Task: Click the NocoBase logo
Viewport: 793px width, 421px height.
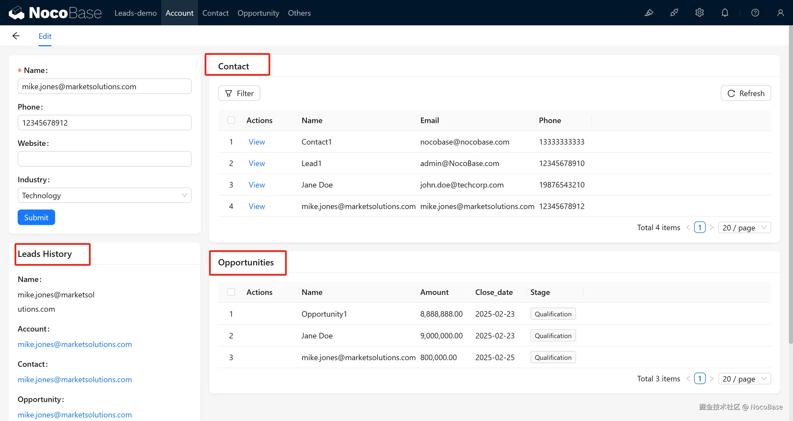Action: click(55, 13)
